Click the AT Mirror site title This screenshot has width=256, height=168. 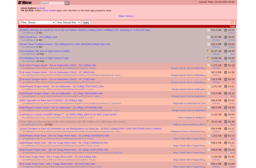(x=25, y=3)
